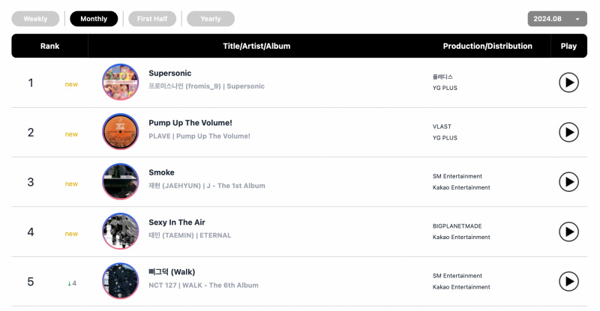Open Supersonic album cover thumbnail
The height and width of the screenshot is (311, 600).
(x=121, y=82)
